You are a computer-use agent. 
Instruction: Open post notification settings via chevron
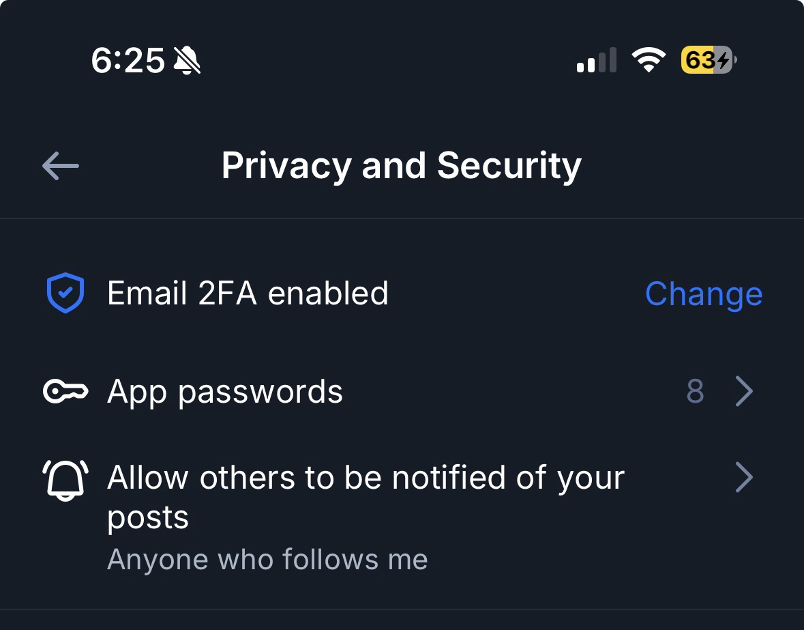(745, 478)
